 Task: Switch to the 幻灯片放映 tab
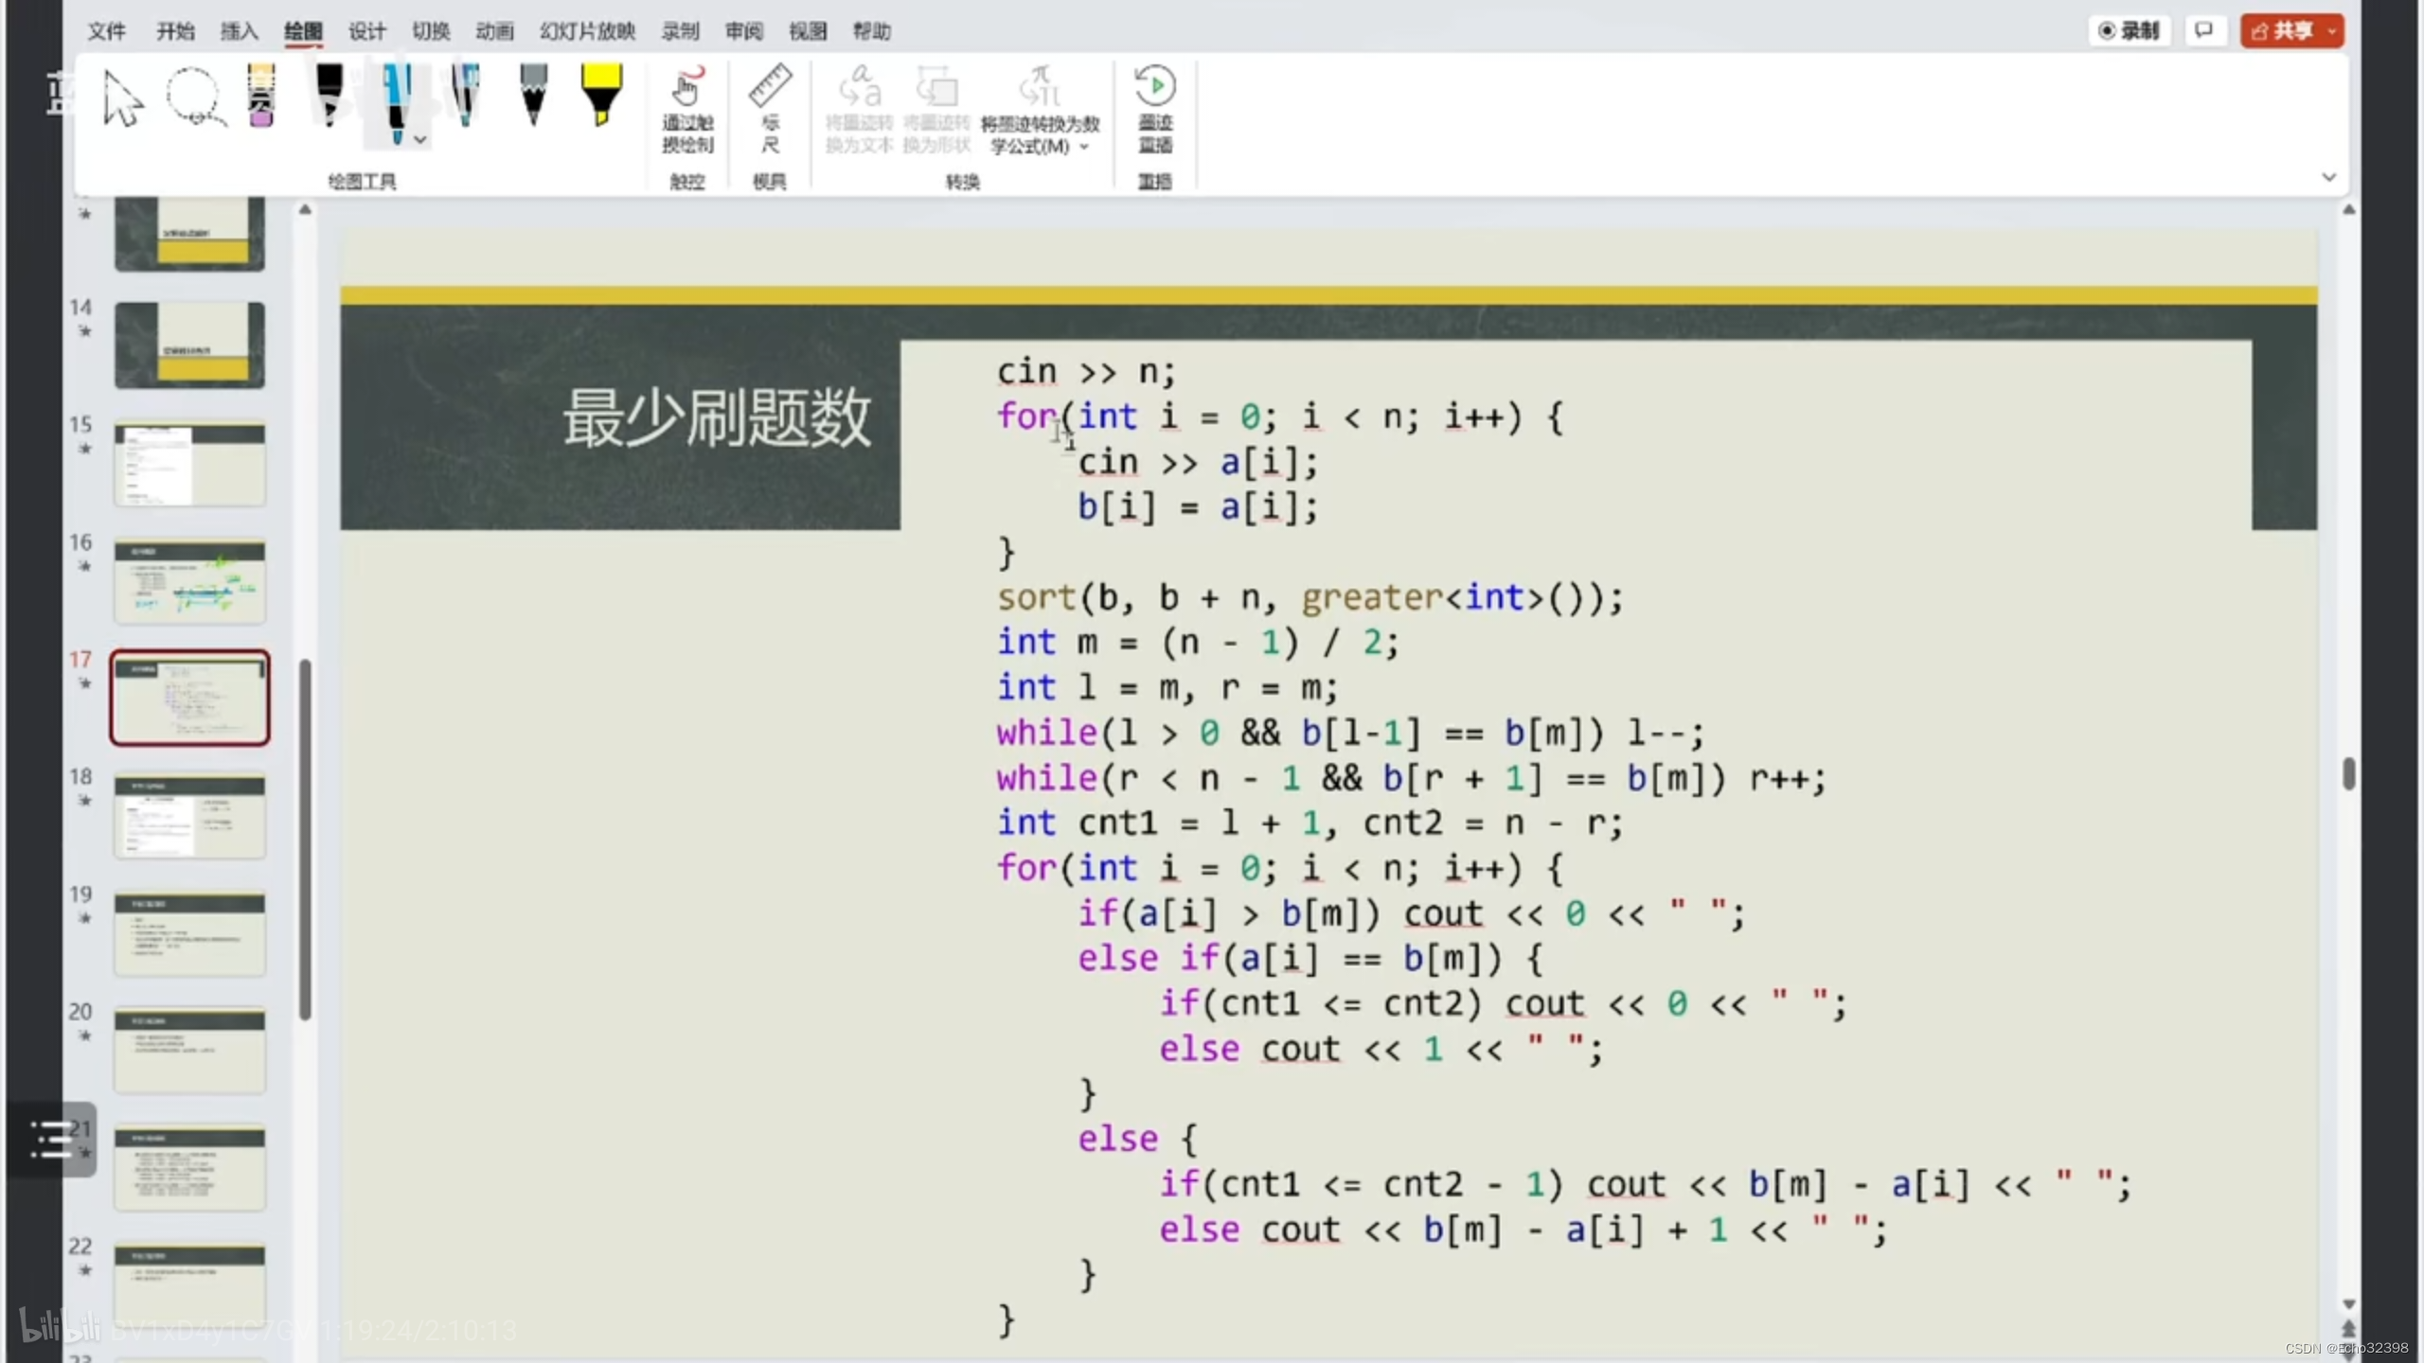coord(587,31)
